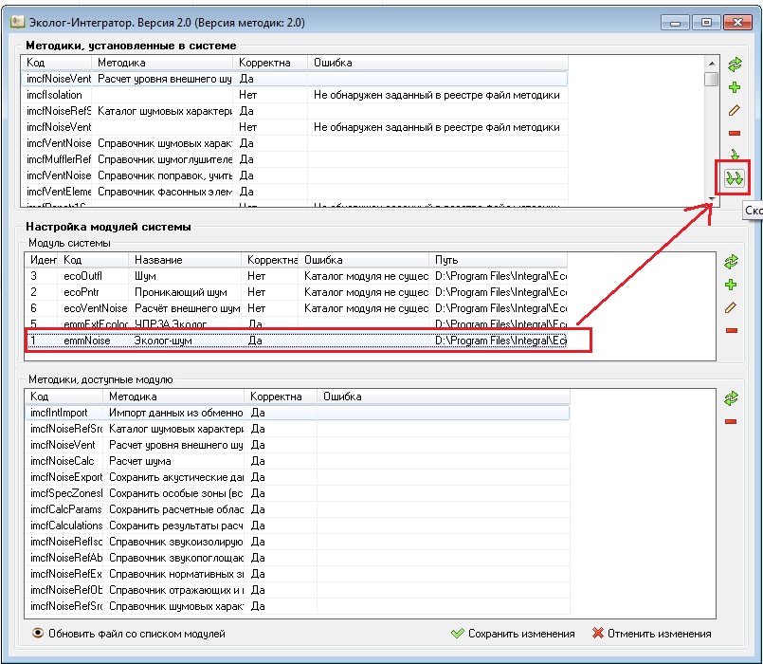
Task: Select the imcfNoiseCalc 'Расчет шума' row
Action: pyautogui.click(x=142, y=461)
